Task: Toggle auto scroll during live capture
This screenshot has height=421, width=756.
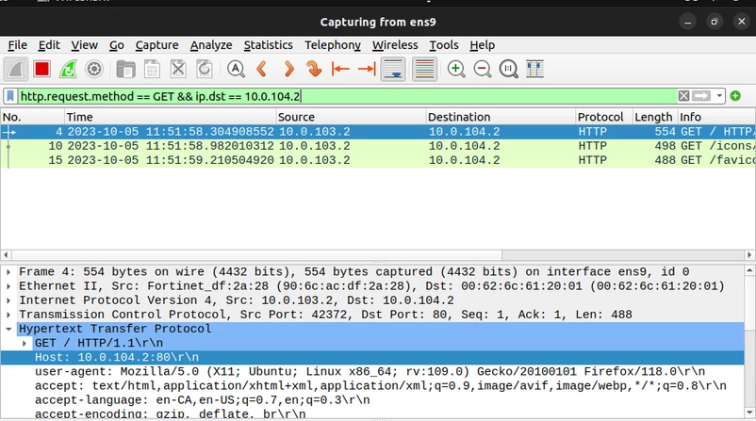Action: click(x=393, y=70)
